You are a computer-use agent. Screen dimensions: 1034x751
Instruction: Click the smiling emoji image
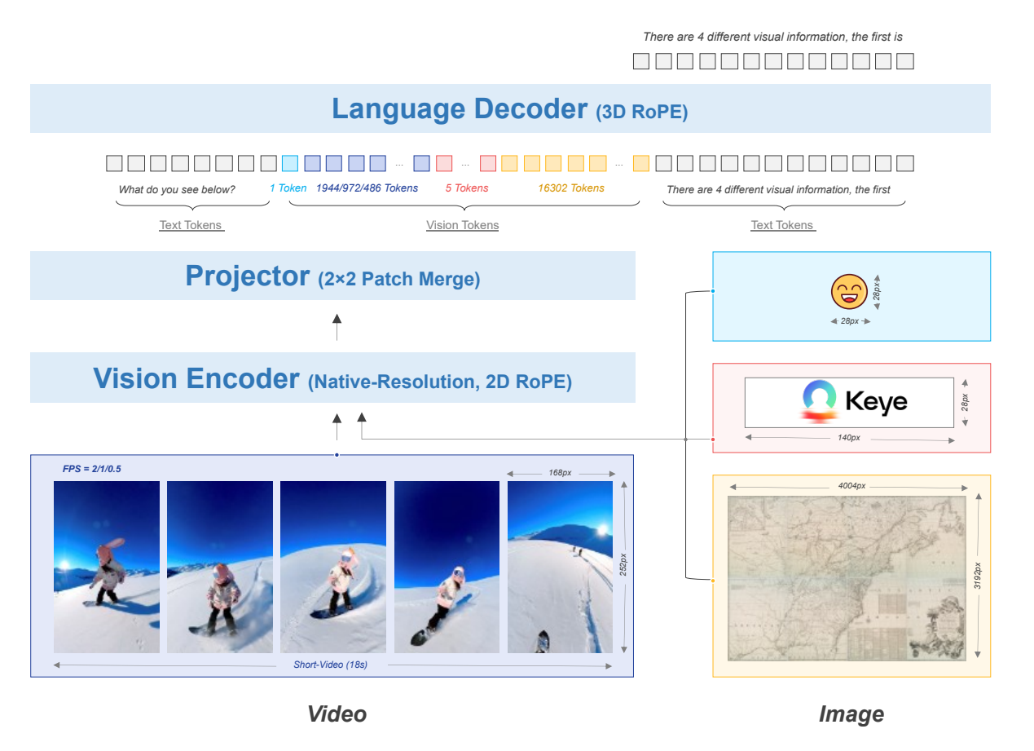(x=848, y=291)
